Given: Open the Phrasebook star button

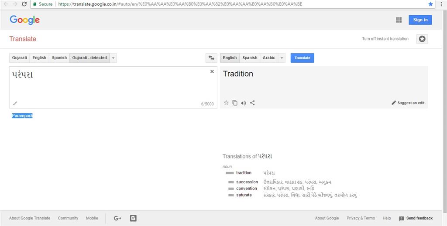Looking at the screenshot, I should 422,39.
